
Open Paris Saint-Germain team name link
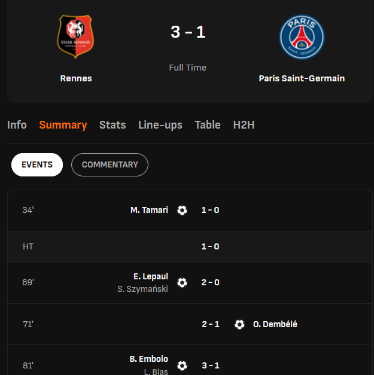(302, 78)
